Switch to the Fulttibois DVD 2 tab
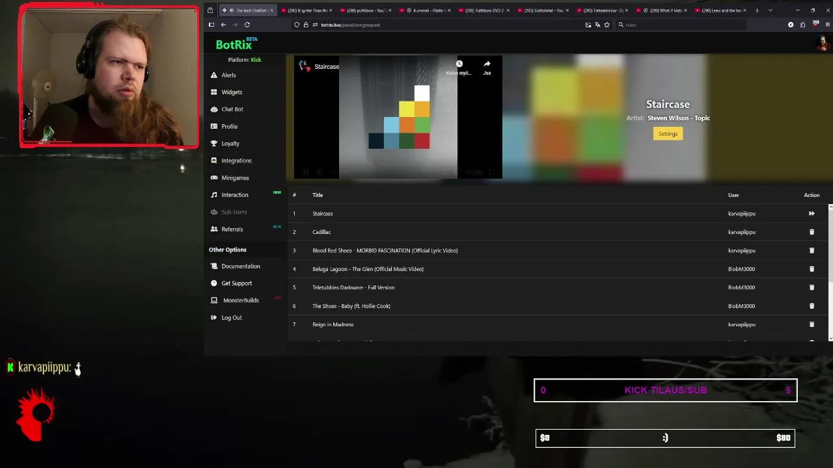Image resolution: width=833 pixels, height=468 pixels. click(483, 10)
